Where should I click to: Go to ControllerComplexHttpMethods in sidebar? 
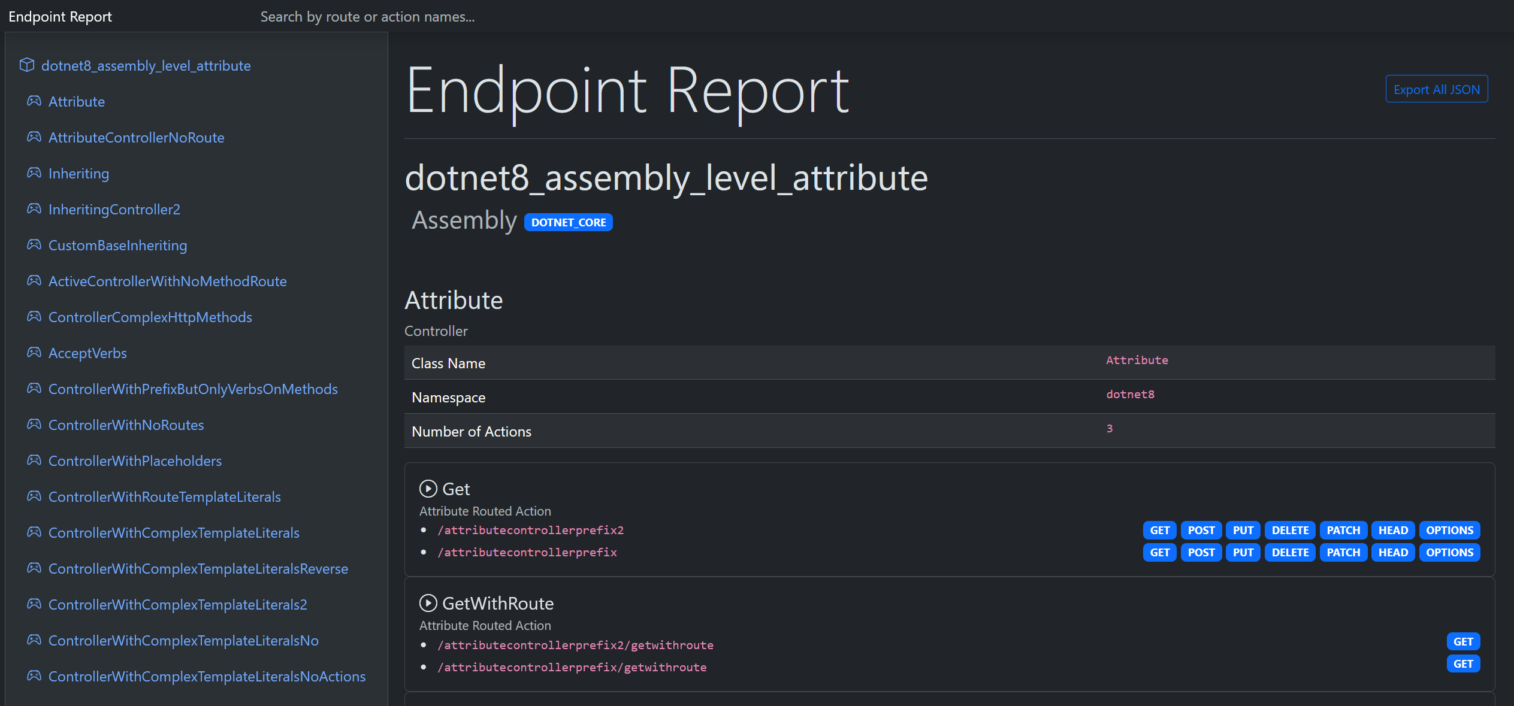pyautogui.click(x=150, y=317)
